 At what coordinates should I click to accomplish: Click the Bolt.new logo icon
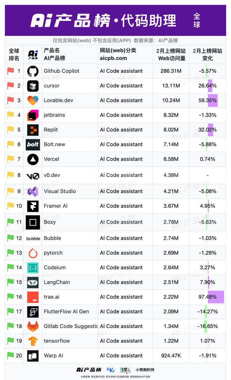(33, 145)
